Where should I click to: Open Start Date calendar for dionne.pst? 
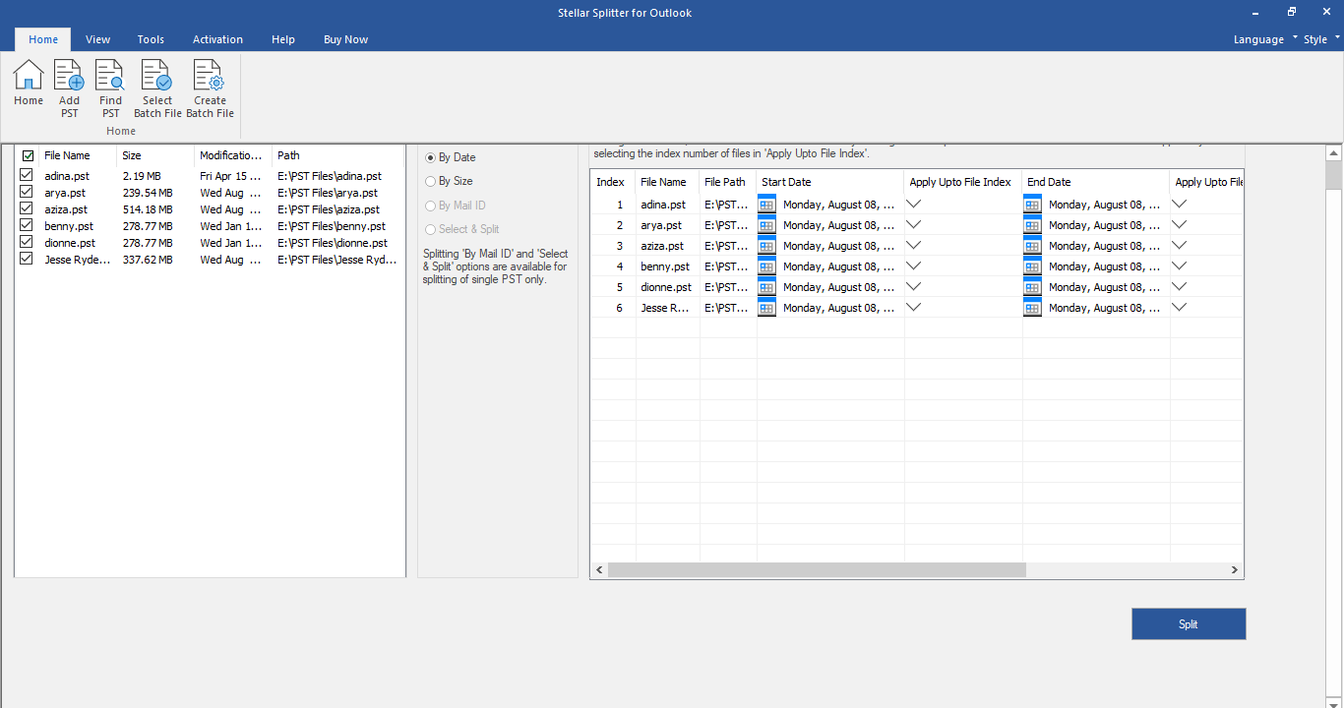767,287
